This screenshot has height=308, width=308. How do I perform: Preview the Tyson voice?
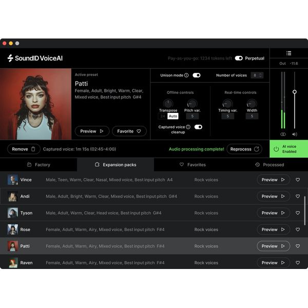(x=273, y=213)
